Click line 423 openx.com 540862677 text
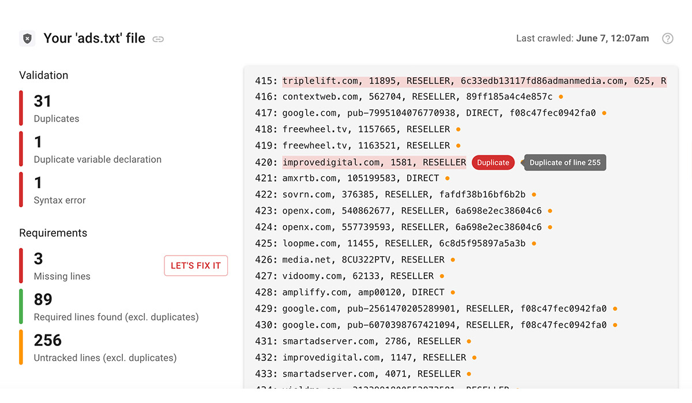The width and height of the screenshot is (692, 403). coord(412,211)
